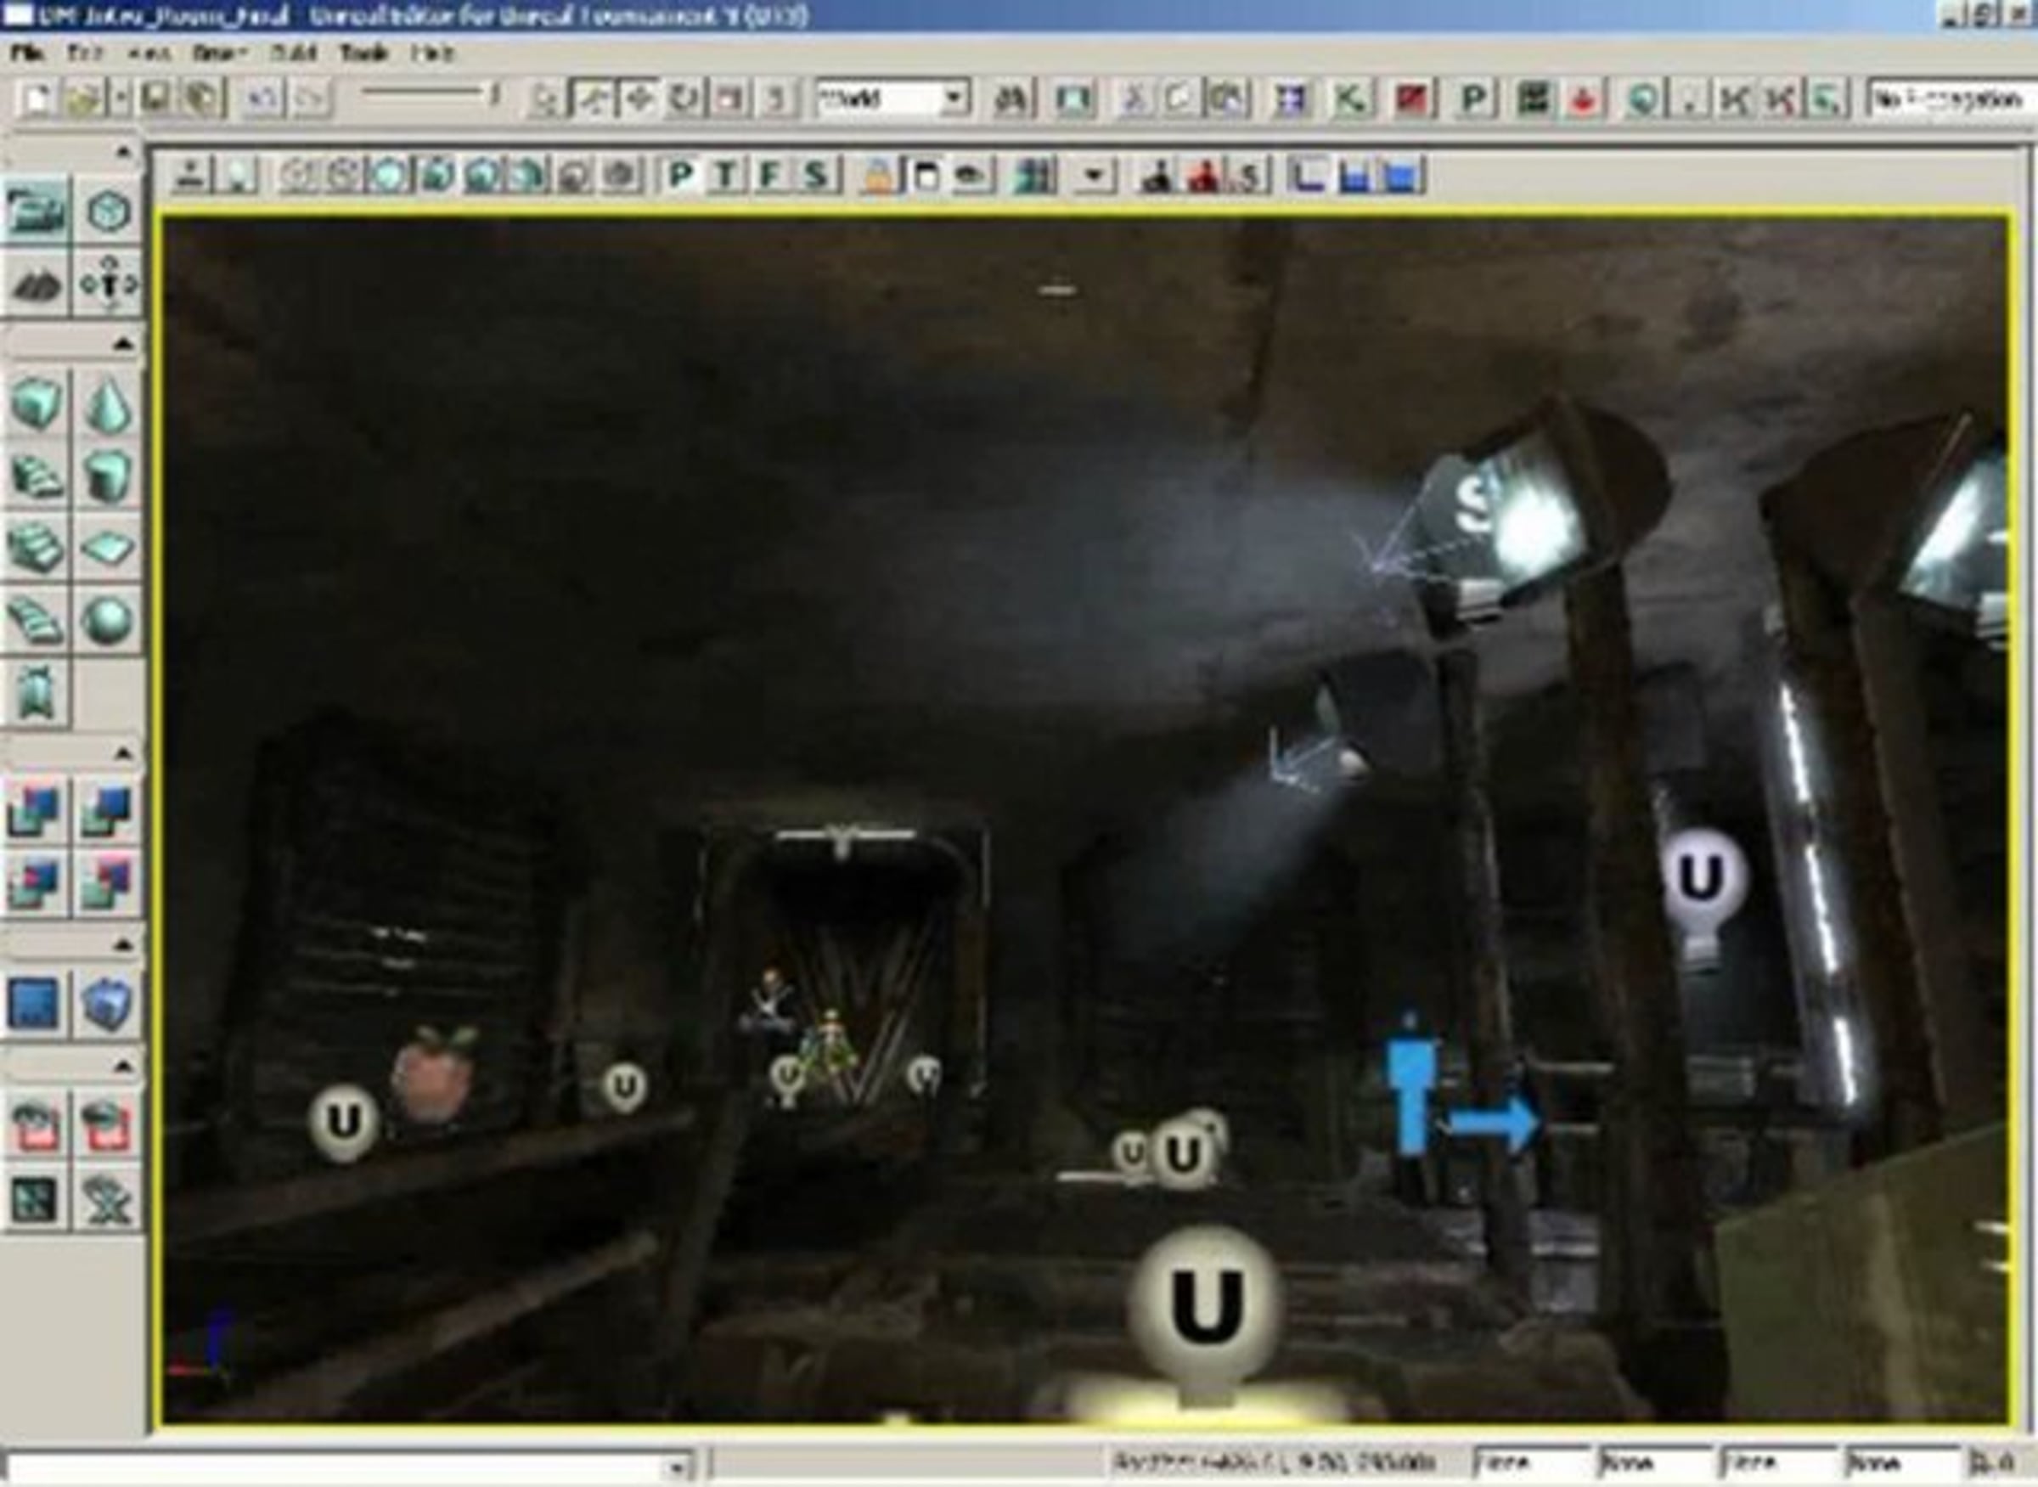Click the green globe toolbar icon
This screenshot has width=2038, height=1487.
click(x=1645, y=99)
